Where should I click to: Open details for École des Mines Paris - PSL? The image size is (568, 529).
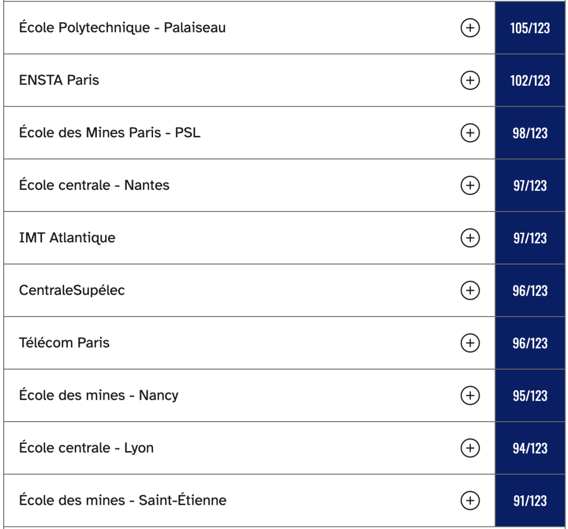point(470,133)
